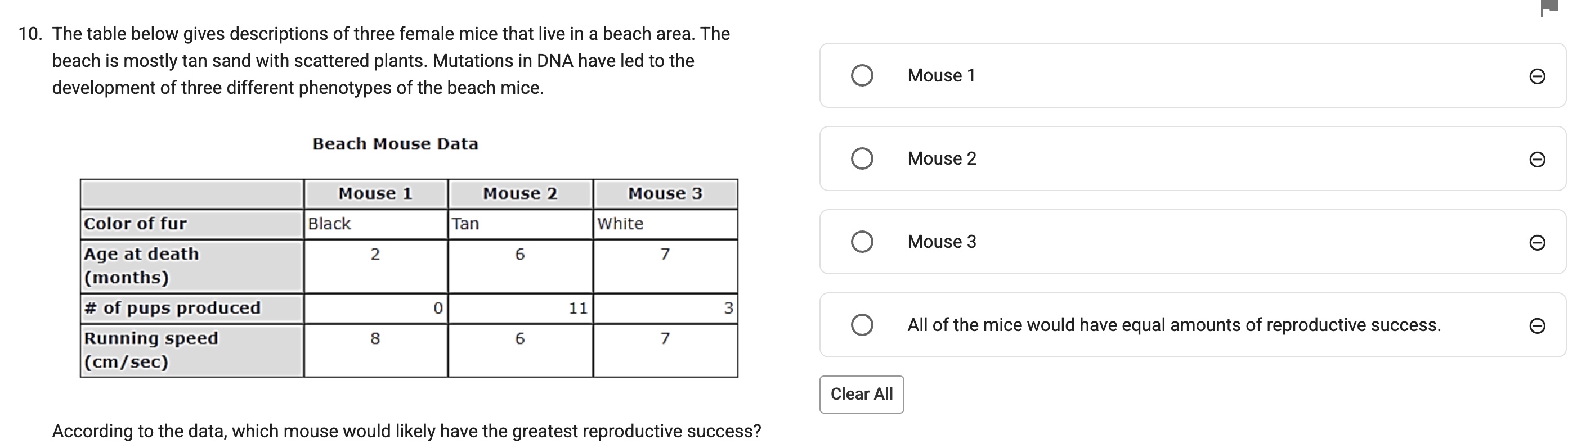Eliminate the Mouse 2 answer choice
The height and width of the screenshot is (444, 1595).
[1537, 160]
